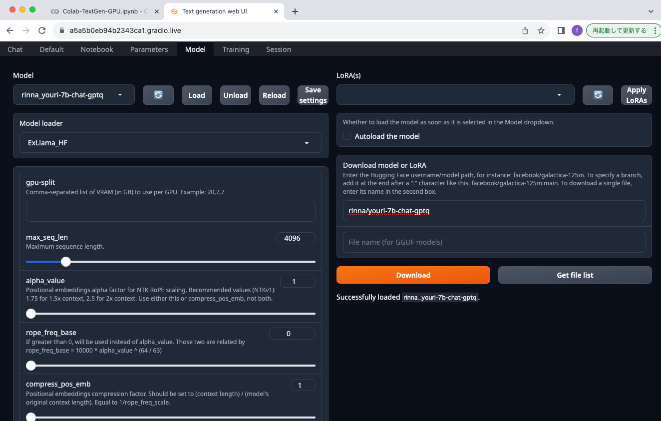
Task: Toggle the browser side panel
Action: click(x=561, y=30)
